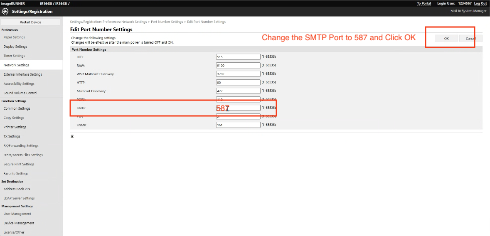Click the back-to-top arrow icon
Viewport: 490px width, 236px height.
pyautogui.click(x=72, y=136)
